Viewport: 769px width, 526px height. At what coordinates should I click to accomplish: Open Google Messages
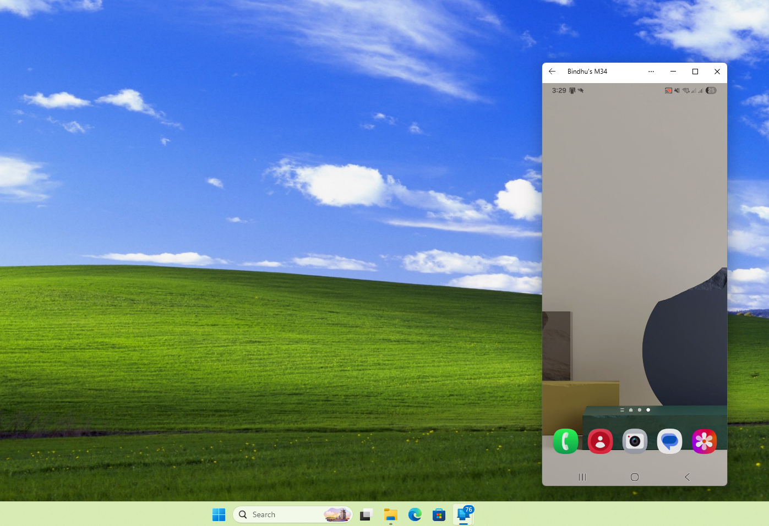tap(669, 441)
